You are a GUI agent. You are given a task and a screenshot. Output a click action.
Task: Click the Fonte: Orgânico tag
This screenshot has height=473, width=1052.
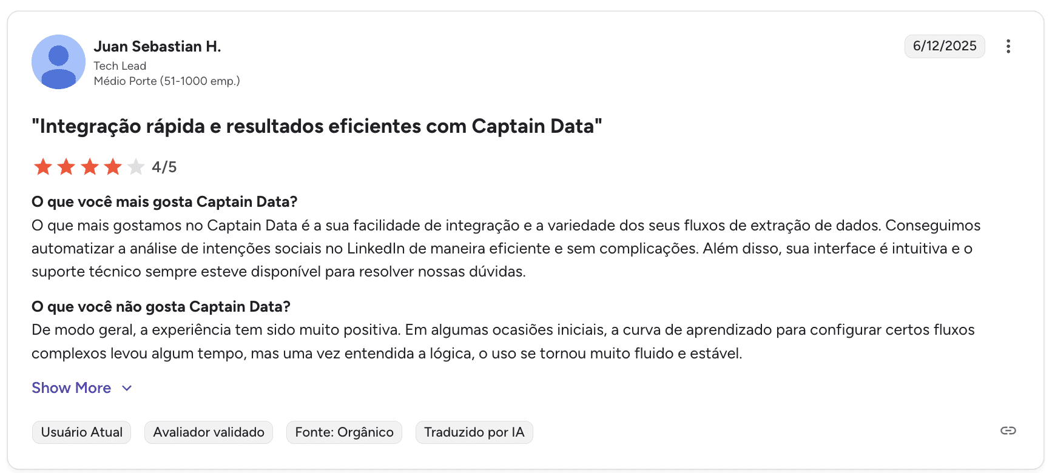coord(344,432)
